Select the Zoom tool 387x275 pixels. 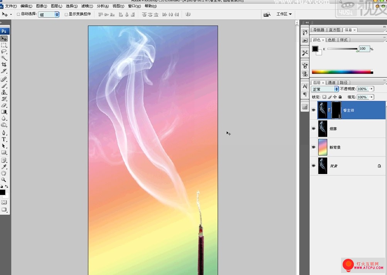tap(4, 179)
